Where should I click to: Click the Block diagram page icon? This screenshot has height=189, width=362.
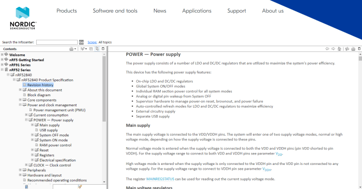tap(25, 95)
